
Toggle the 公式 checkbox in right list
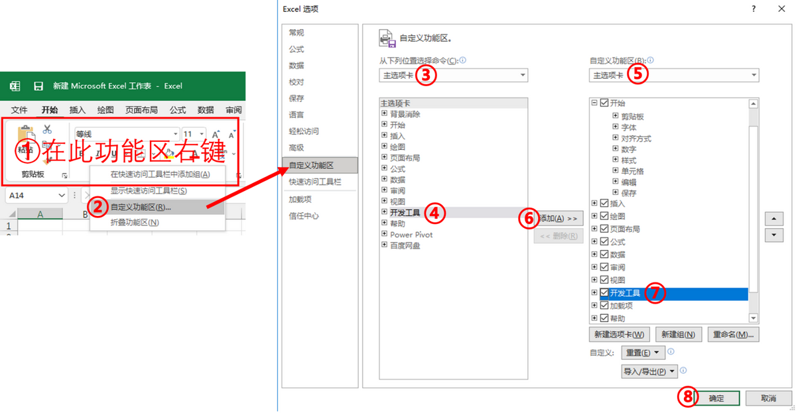tap(604, 242)
